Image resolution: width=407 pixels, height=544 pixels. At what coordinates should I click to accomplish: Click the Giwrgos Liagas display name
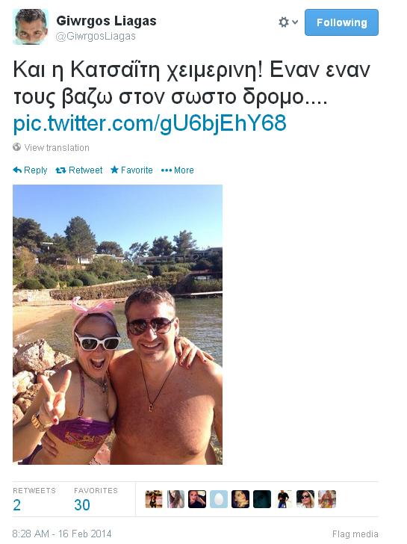click(107, 21)
